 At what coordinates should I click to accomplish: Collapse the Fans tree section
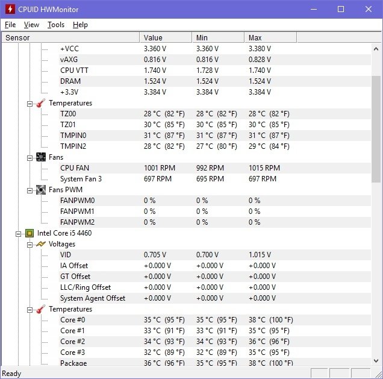pos(30,157)
